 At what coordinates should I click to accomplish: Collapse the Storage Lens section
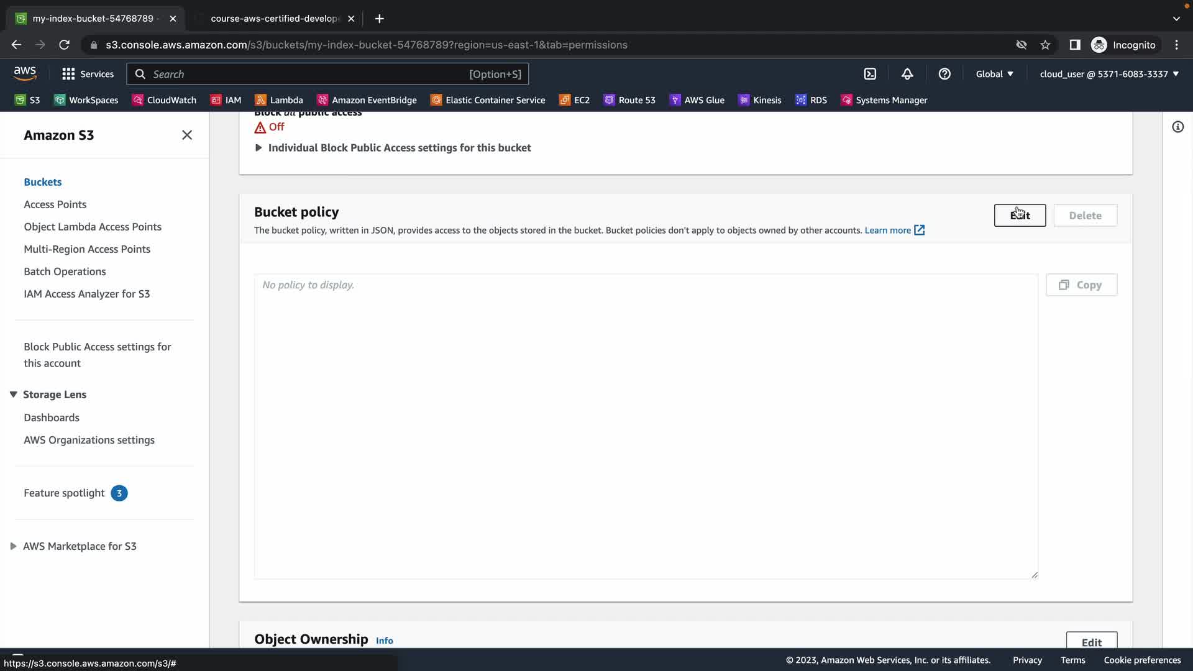tap(13, 395)
